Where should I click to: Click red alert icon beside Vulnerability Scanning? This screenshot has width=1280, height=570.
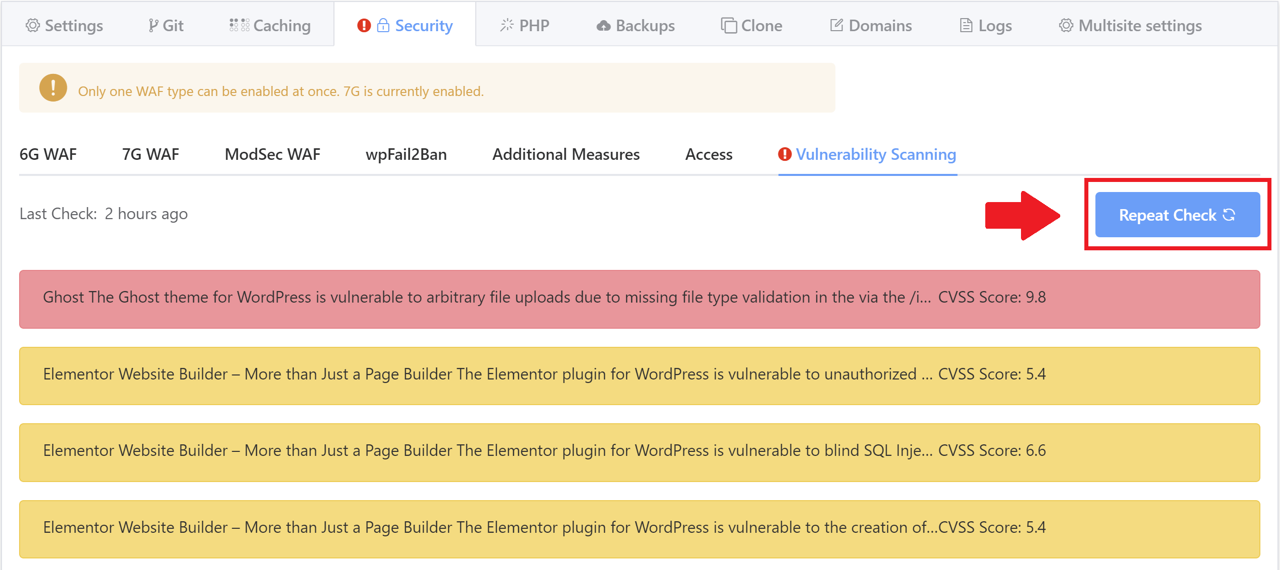(x=785, y=154)
